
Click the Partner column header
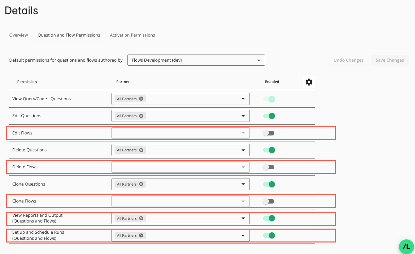tap(123, 82)
